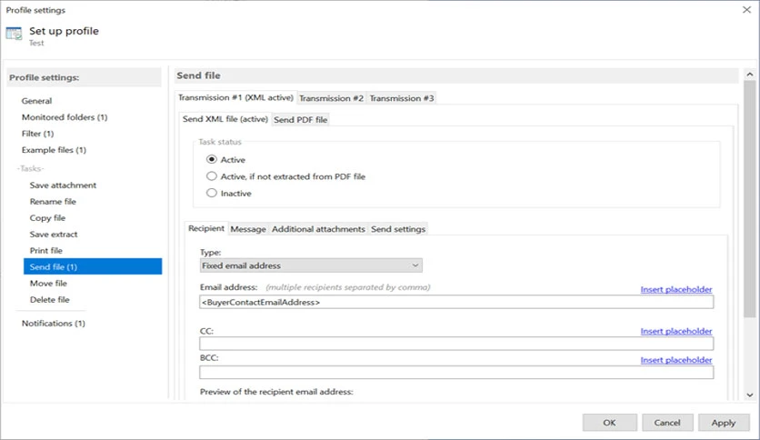Click the Cancel button

[667, 423]
